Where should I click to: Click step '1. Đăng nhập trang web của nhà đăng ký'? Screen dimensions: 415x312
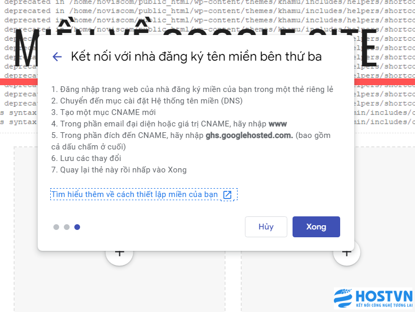[x=192, y=89]
